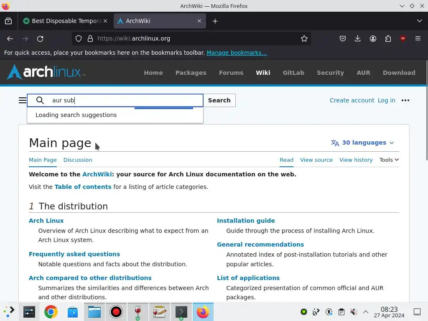Click the Search button
Viewport: 428px width, 321px height.
[x=219, y=100]
